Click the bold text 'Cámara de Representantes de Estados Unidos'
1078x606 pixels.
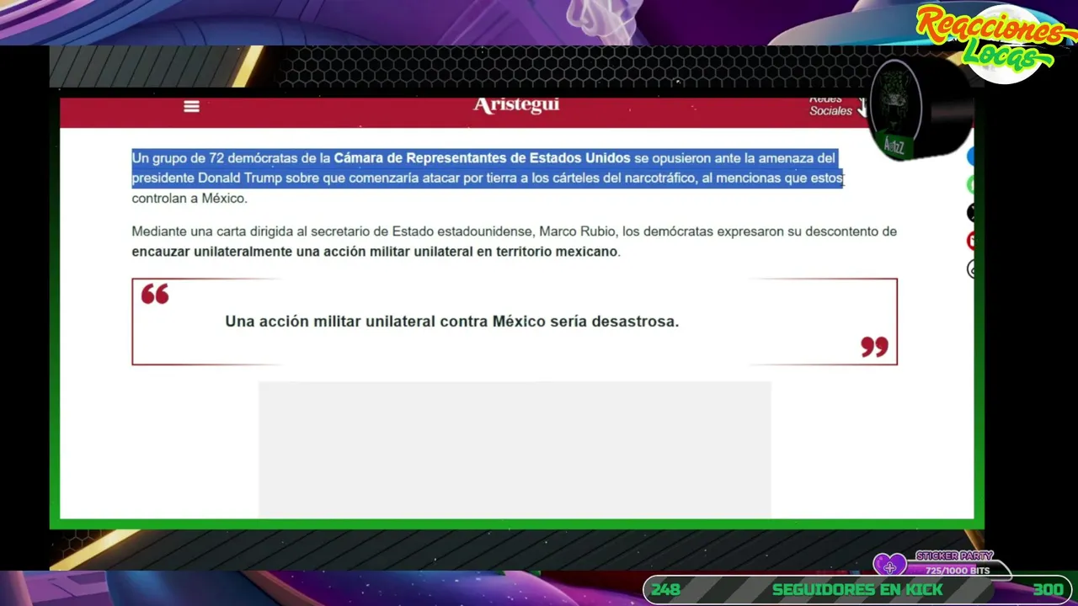(482, 158)
